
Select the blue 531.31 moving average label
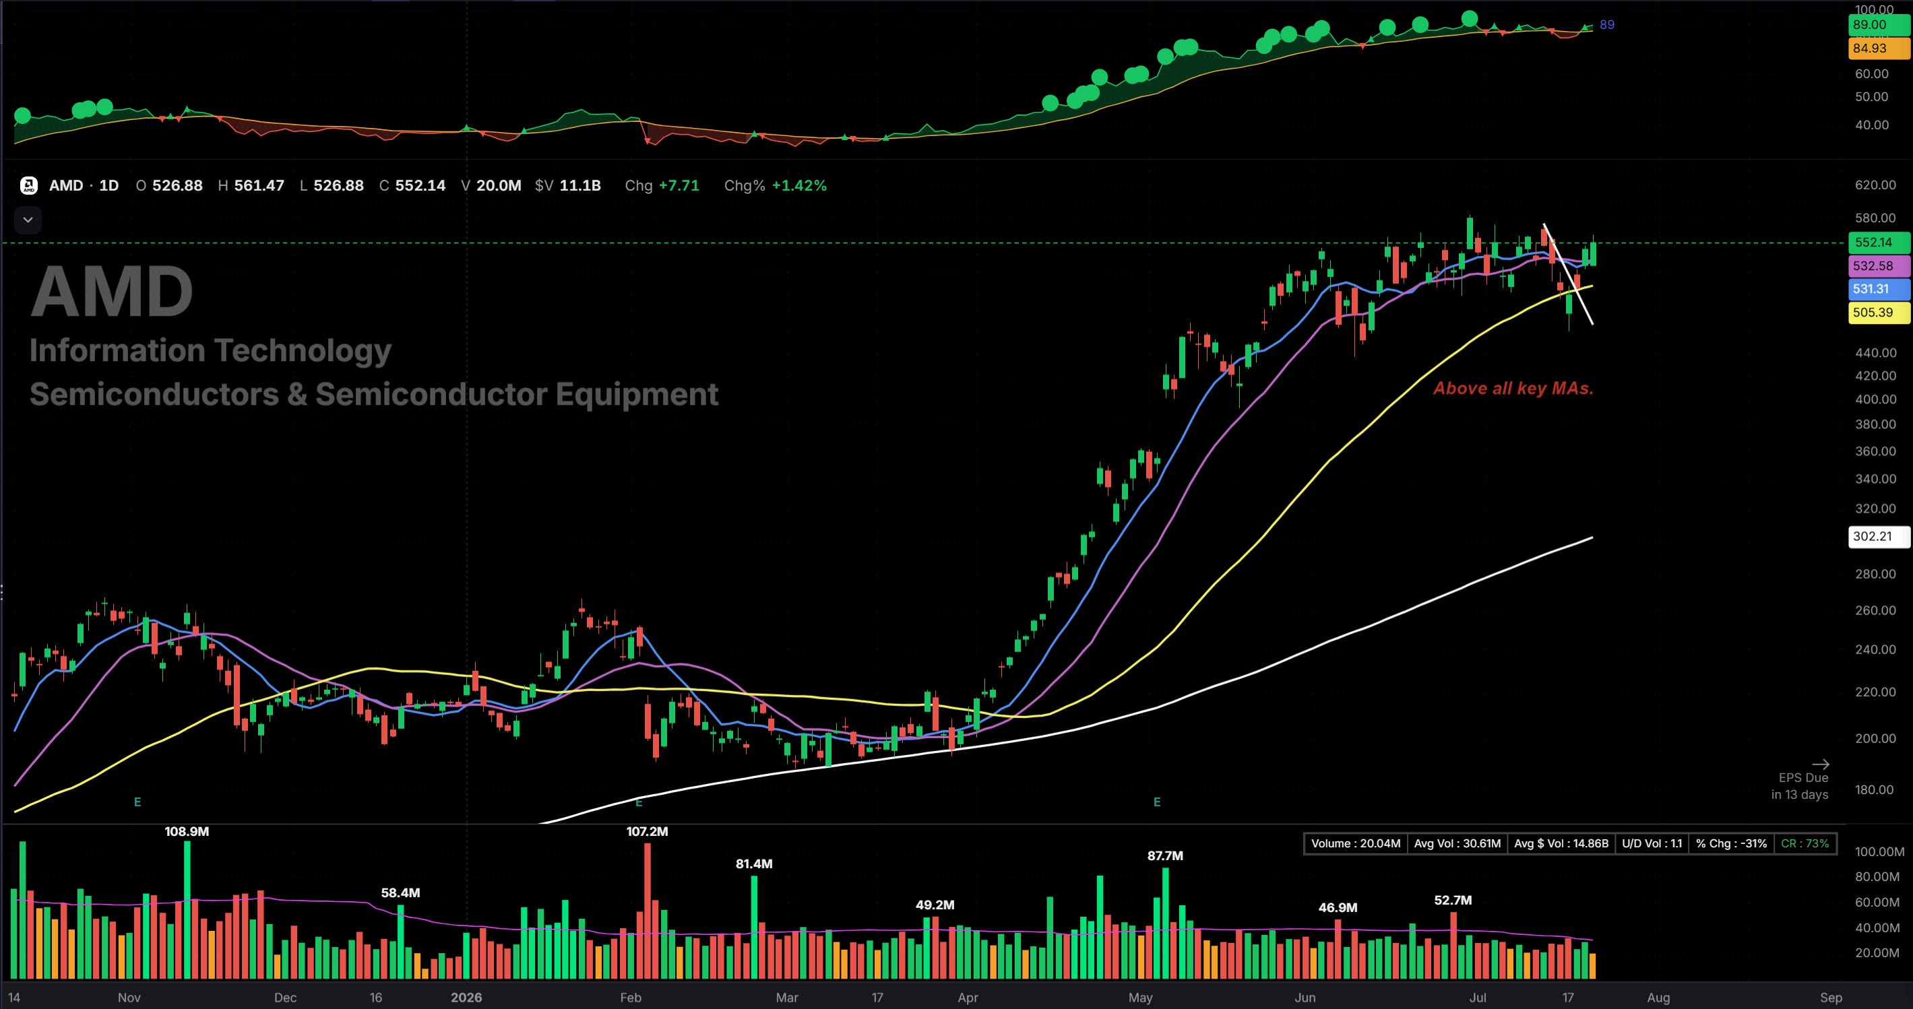[x=1878, y=289]
